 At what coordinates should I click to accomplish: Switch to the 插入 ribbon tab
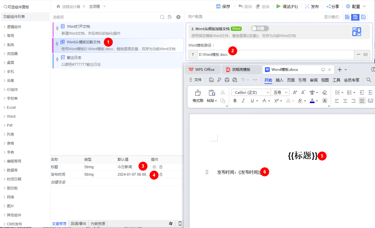coord(279,80)
